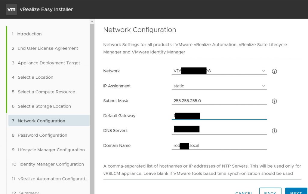Show info for the Network field
Viewport: 308px width, 194px height.
[274, 71]
